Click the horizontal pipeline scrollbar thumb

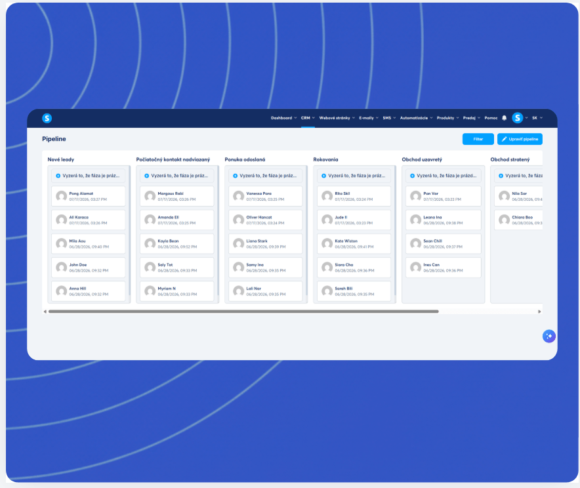[x=243, y=312]
